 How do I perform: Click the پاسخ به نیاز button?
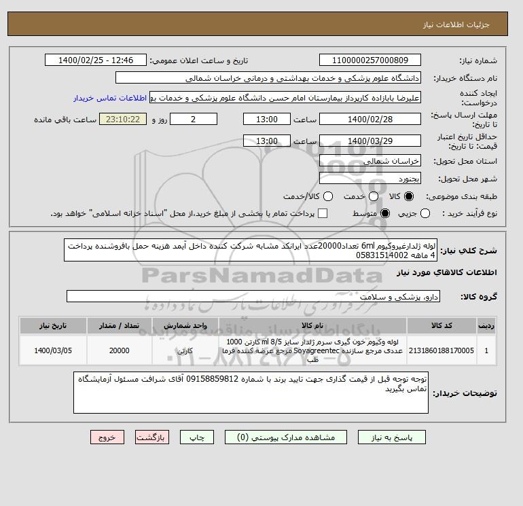click(x=392, y=437)
